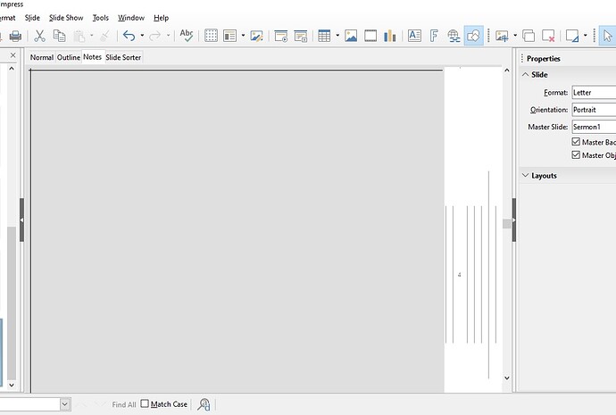Select the Notes view tab
The image size is (616, 415).
92,57
